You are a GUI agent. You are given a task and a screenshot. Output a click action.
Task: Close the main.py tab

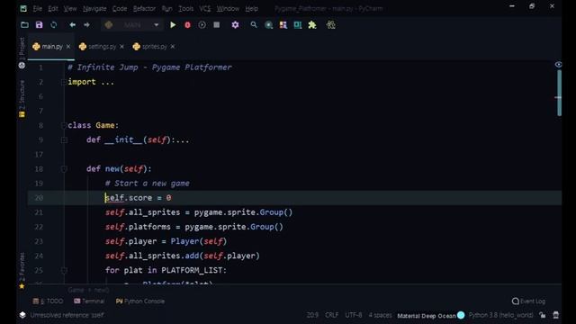(68, 47)
